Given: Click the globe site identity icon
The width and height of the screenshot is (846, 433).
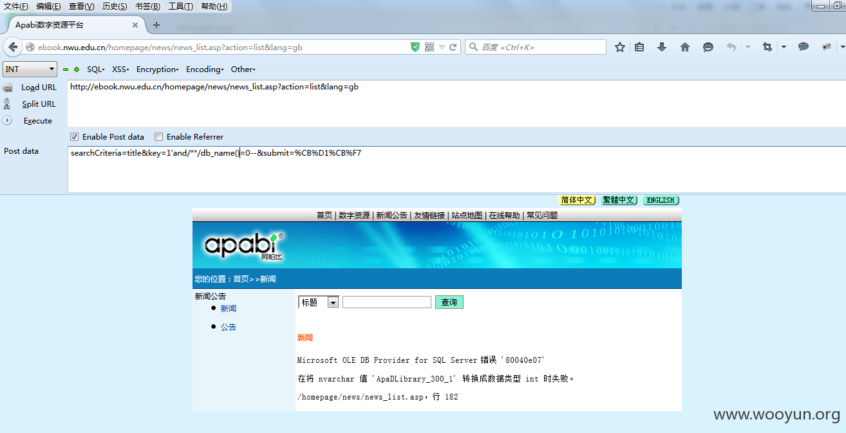Looking at the screenshot, I should click(30, 47).
